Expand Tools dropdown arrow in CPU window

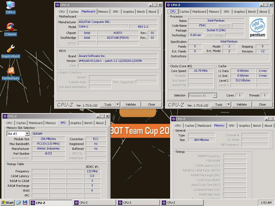coord(228,105)
